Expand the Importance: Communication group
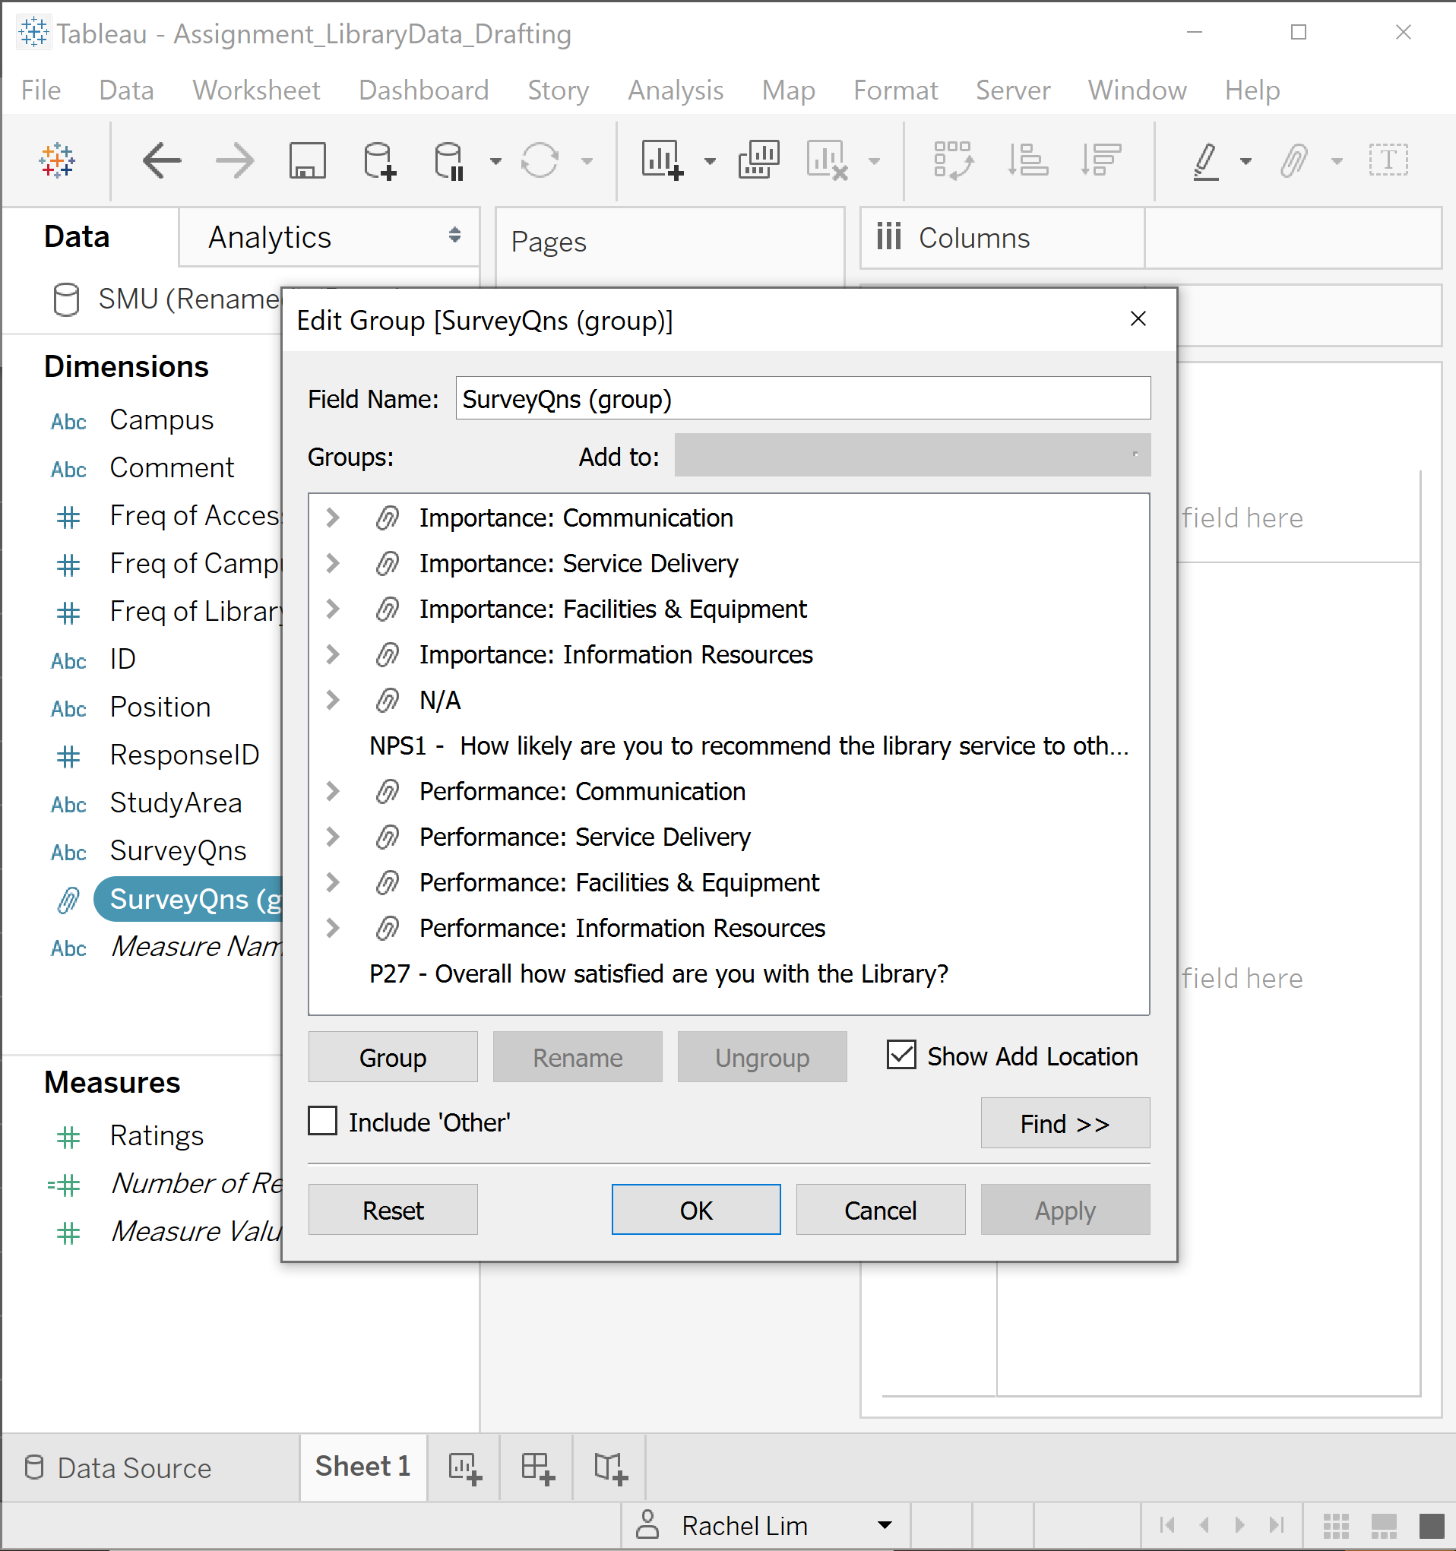Viewport: 1456px width, 1551px height. coord(332,518)
